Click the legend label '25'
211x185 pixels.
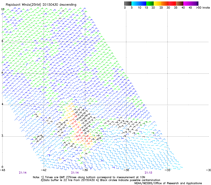click(161, 7)
